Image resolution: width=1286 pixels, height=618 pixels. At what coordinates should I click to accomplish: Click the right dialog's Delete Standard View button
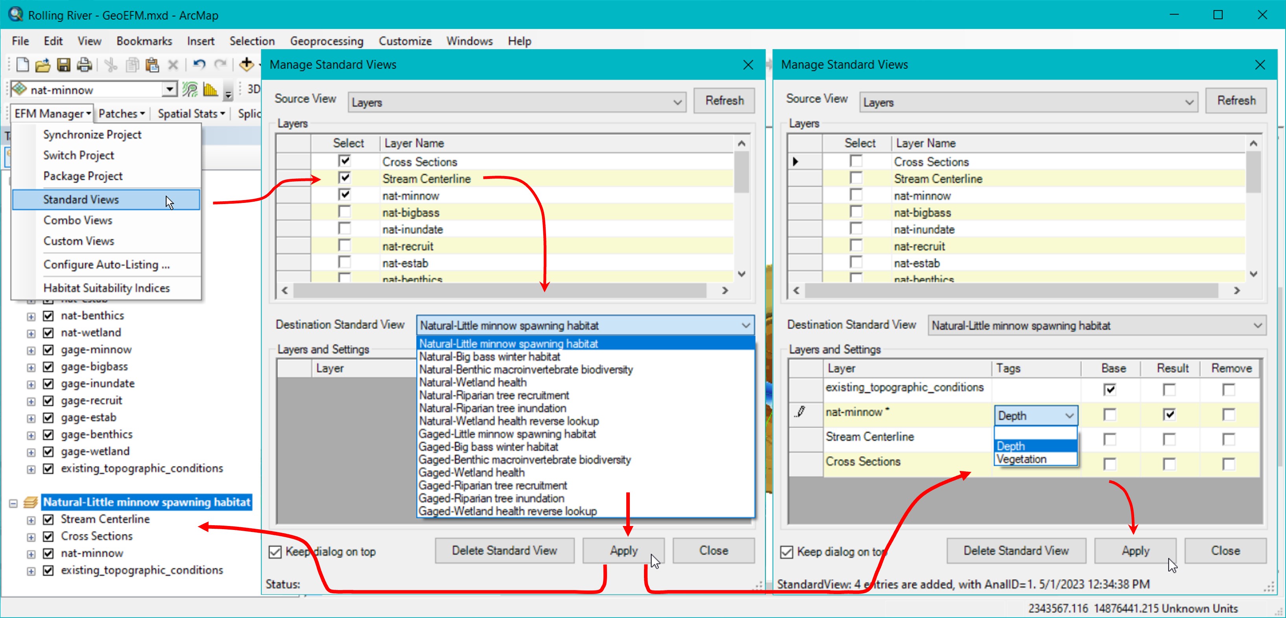click(x=1016, y=551)
